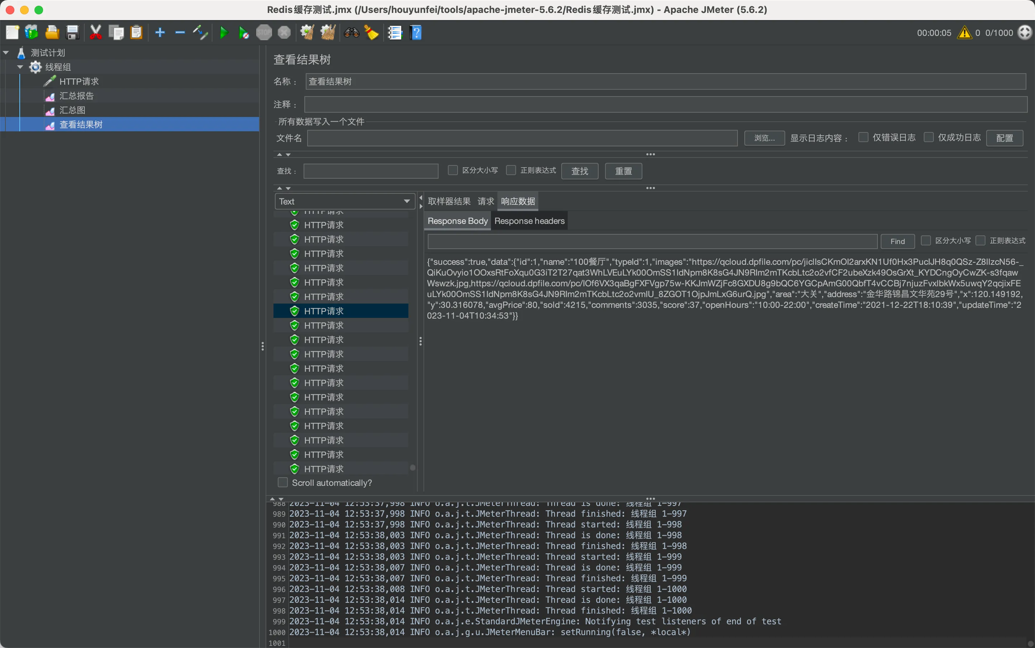Select the Response Body tab
Image resolution: width=1035 pixels, height=648 pixels.
457,221
